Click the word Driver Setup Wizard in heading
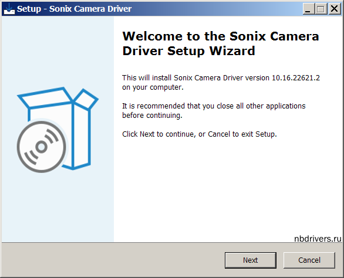Image resolution: width=344 pixels, height=278 pixels. (188, 51)
